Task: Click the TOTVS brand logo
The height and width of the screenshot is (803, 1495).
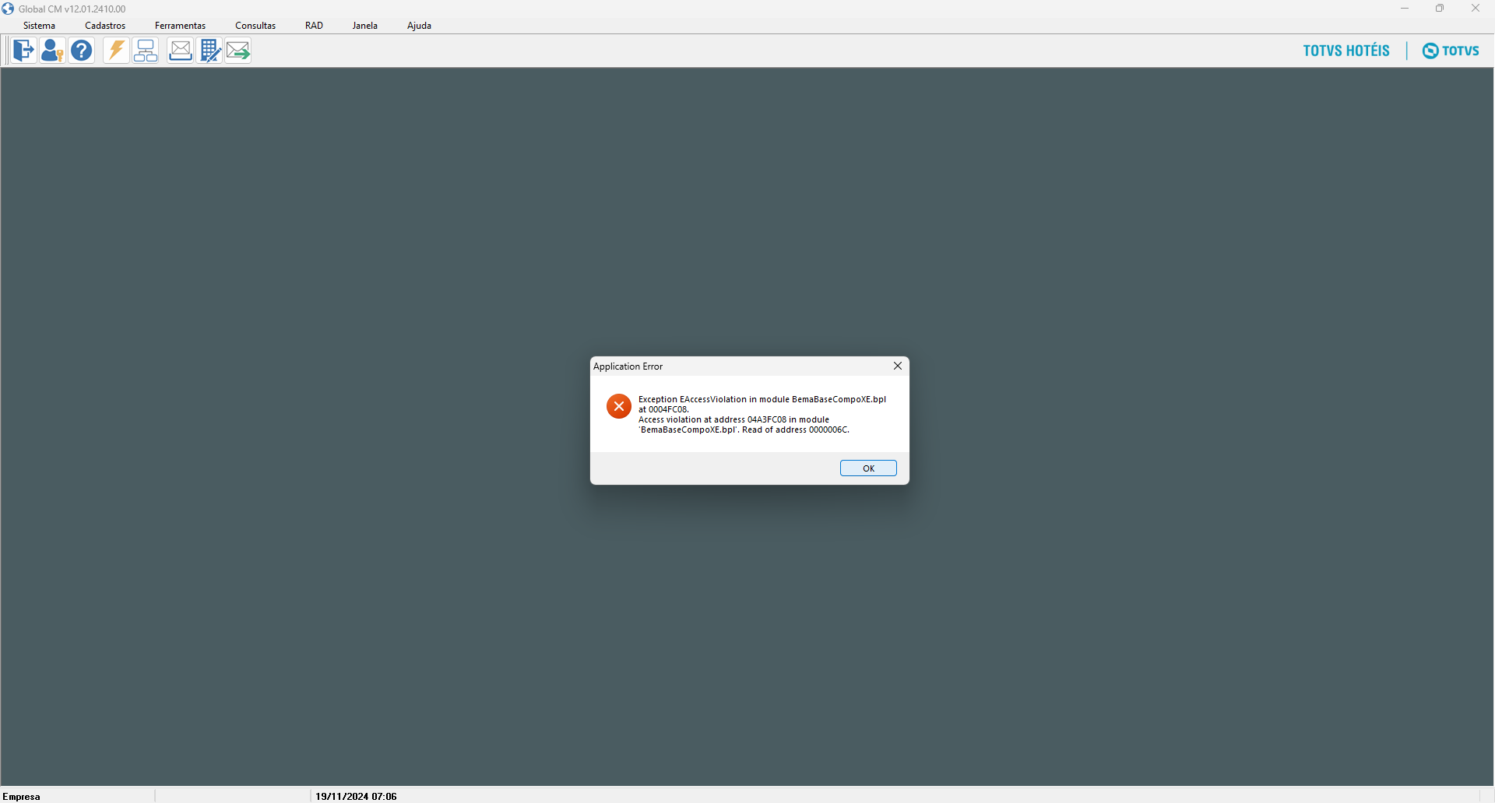Action: [1451, 51]
